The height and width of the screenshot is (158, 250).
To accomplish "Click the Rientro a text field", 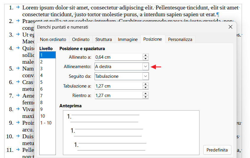I will coord(118,95).
